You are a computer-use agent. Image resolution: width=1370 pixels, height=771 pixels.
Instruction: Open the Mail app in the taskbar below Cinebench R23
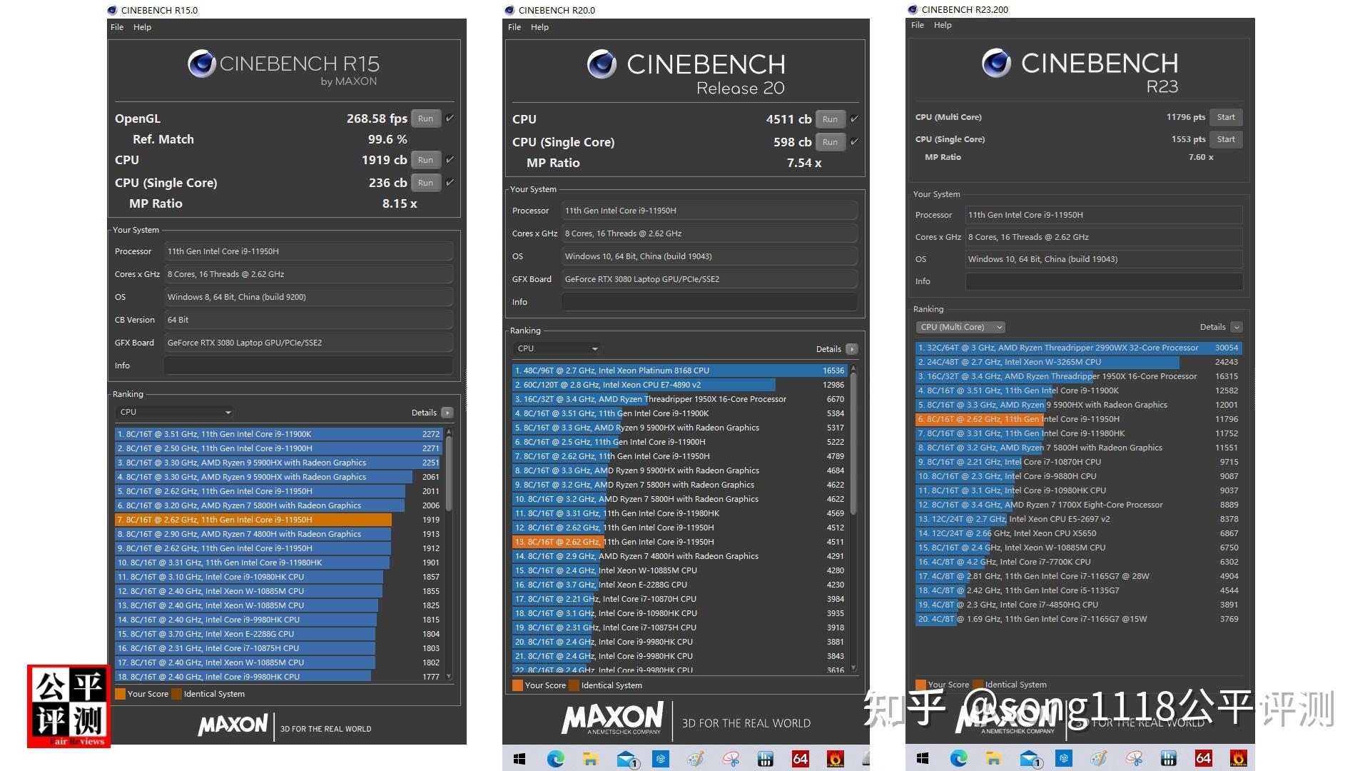(1030, 758)
